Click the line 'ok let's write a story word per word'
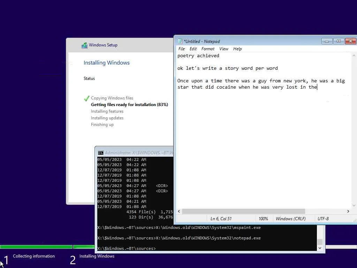Screen dimensions: 357x268 point(227,68)
